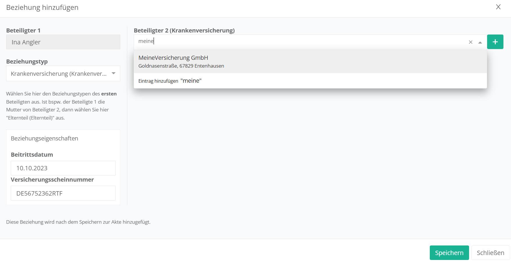The image size is (511, 262).
Task: Click the disabled 'Ina Angler' field
Action: click(63, 42)
